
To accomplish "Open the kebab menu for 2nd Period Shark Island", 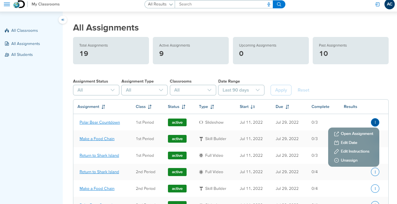I will click(375, 172).
